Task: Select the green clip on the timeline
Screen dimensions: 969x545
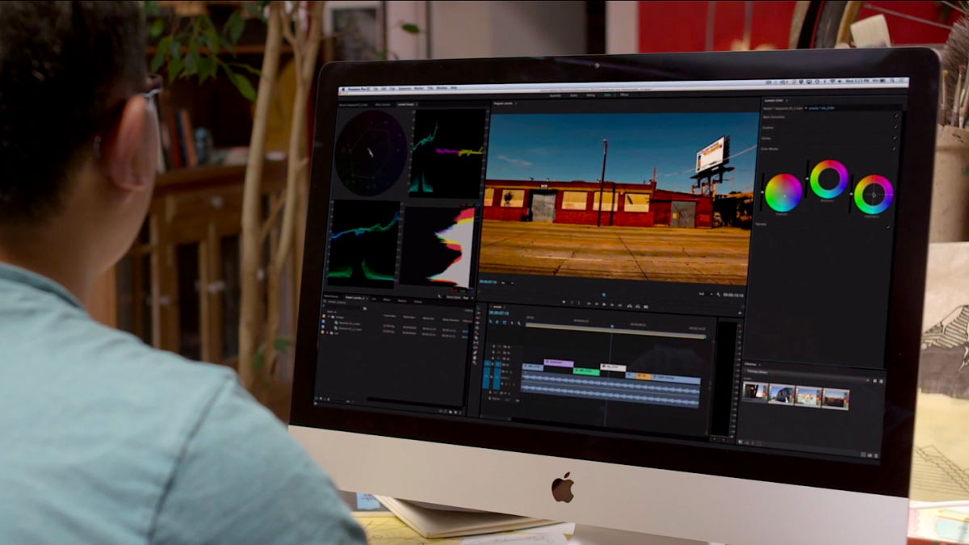Action: click(586, 371)
